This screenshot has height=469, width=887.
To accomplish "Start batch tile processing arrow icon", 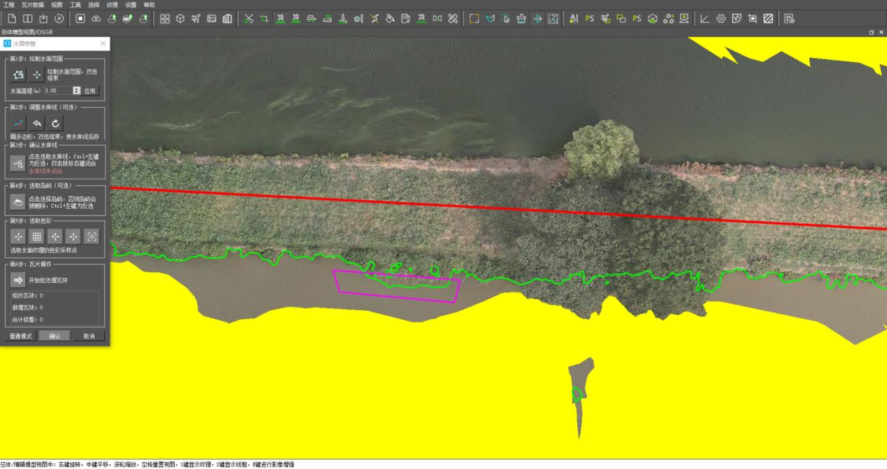I will (x=18, y=279).
